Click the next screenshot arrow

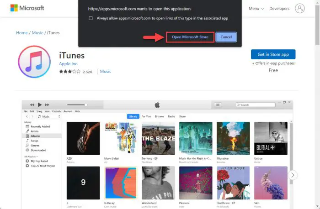tap(293, 175)
